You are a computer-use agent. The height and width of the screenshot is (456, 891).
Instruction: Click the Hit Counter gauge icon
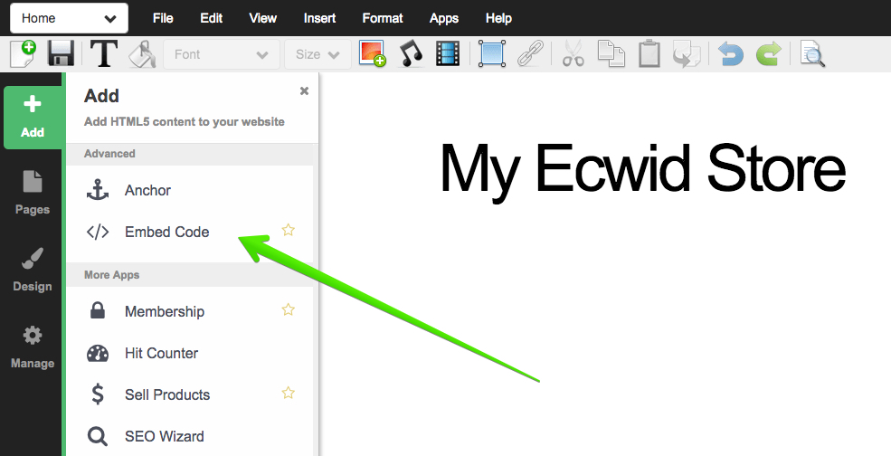pos(97,353)
